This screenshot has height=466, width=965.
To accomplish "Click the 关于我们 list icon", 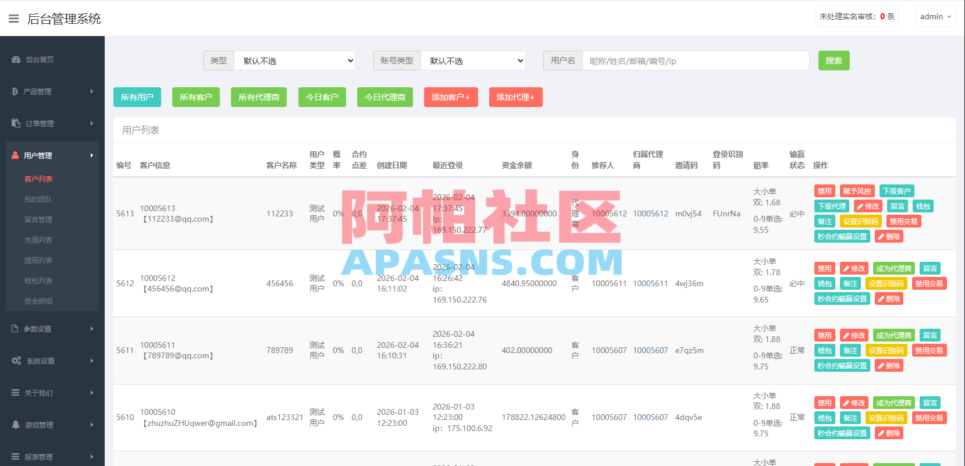I will 16,393.
